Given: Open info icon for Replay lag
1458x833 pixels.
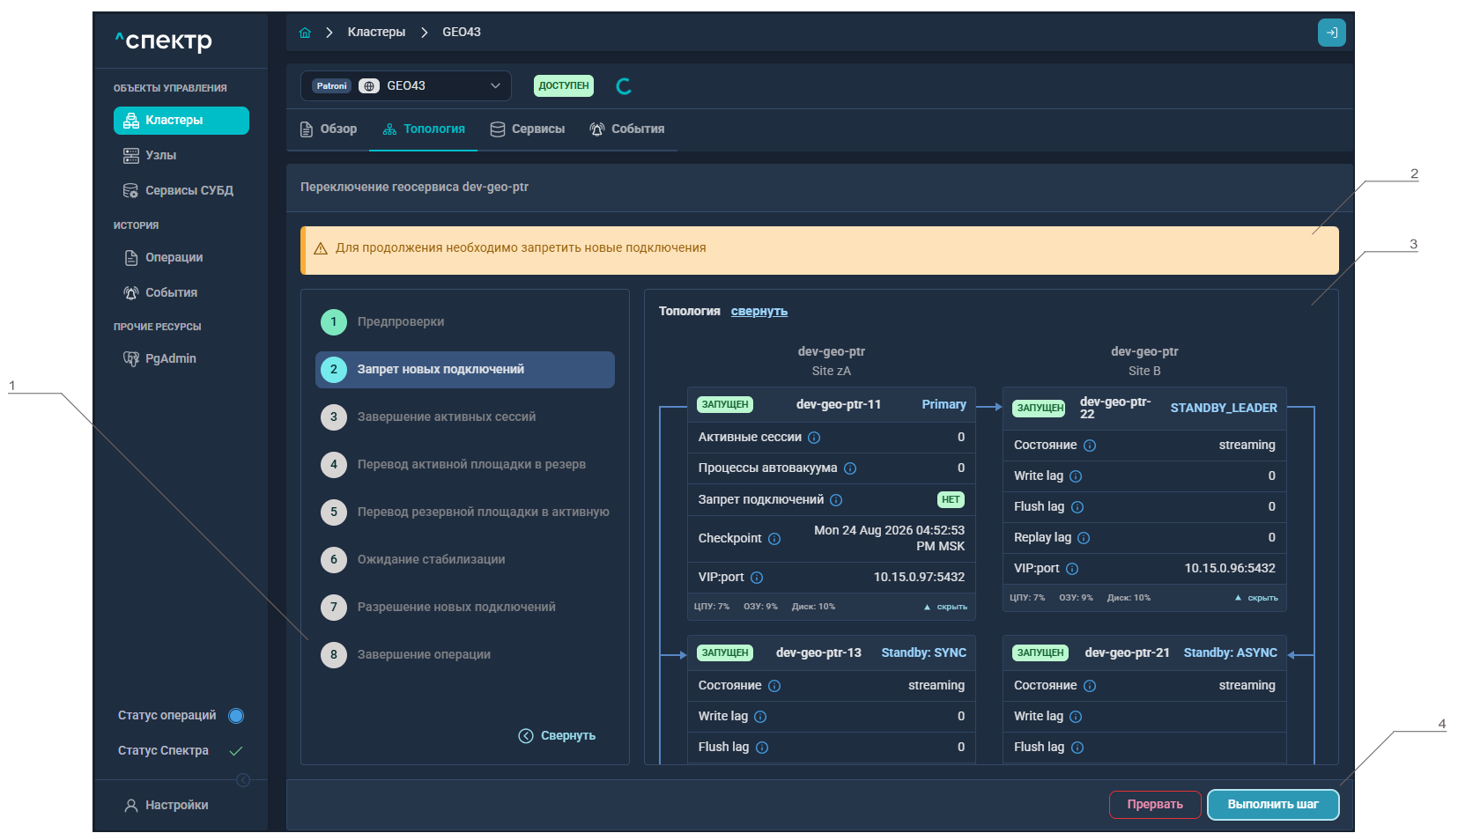Looking at the screenshot, I should [1084, 538].
